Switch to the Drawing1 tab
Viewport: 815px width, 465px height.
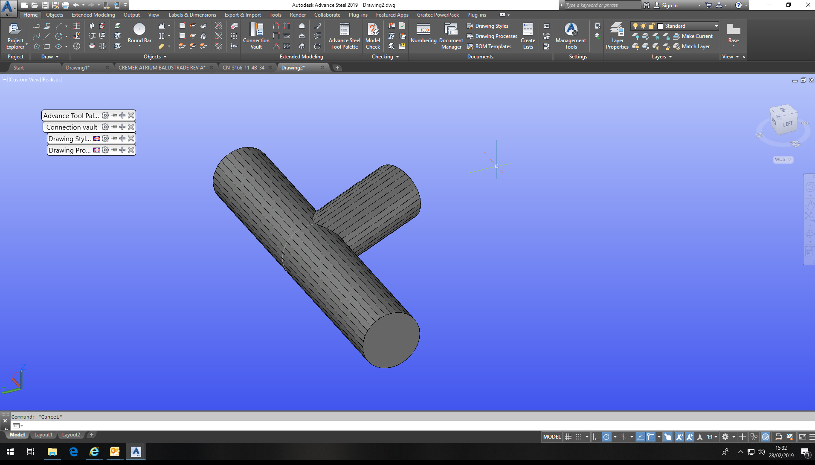pyautogui.click(x=78, y=67)
